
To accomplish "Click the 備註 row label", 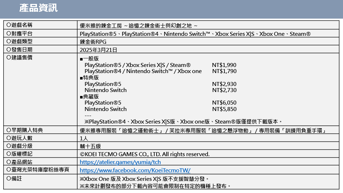I will (x=17, y=178).
